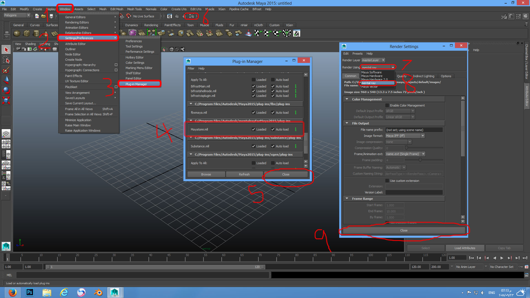Open the Window menu
This screenshot has width=530, height=298.
(x=65, y=9)
